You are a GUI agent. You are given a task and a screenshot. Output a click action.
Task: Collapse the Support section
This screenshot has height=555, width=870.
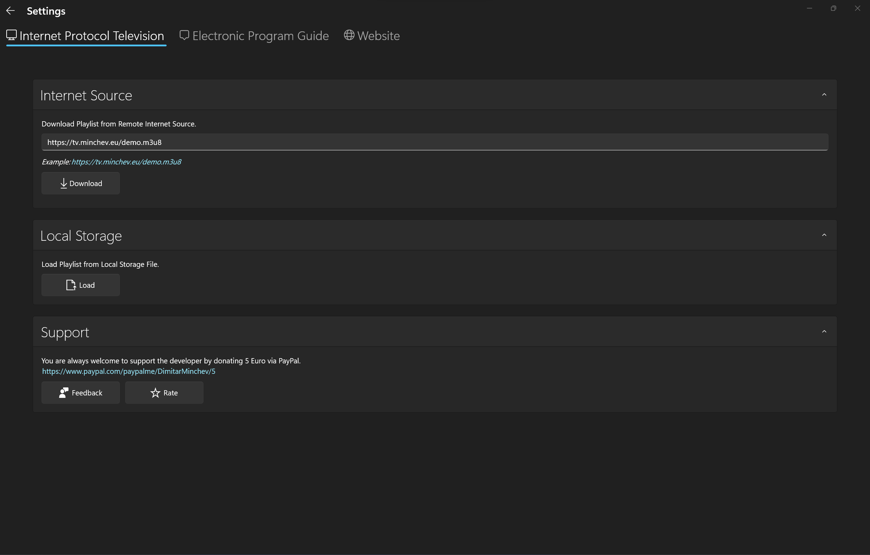[x=824, y=331]
